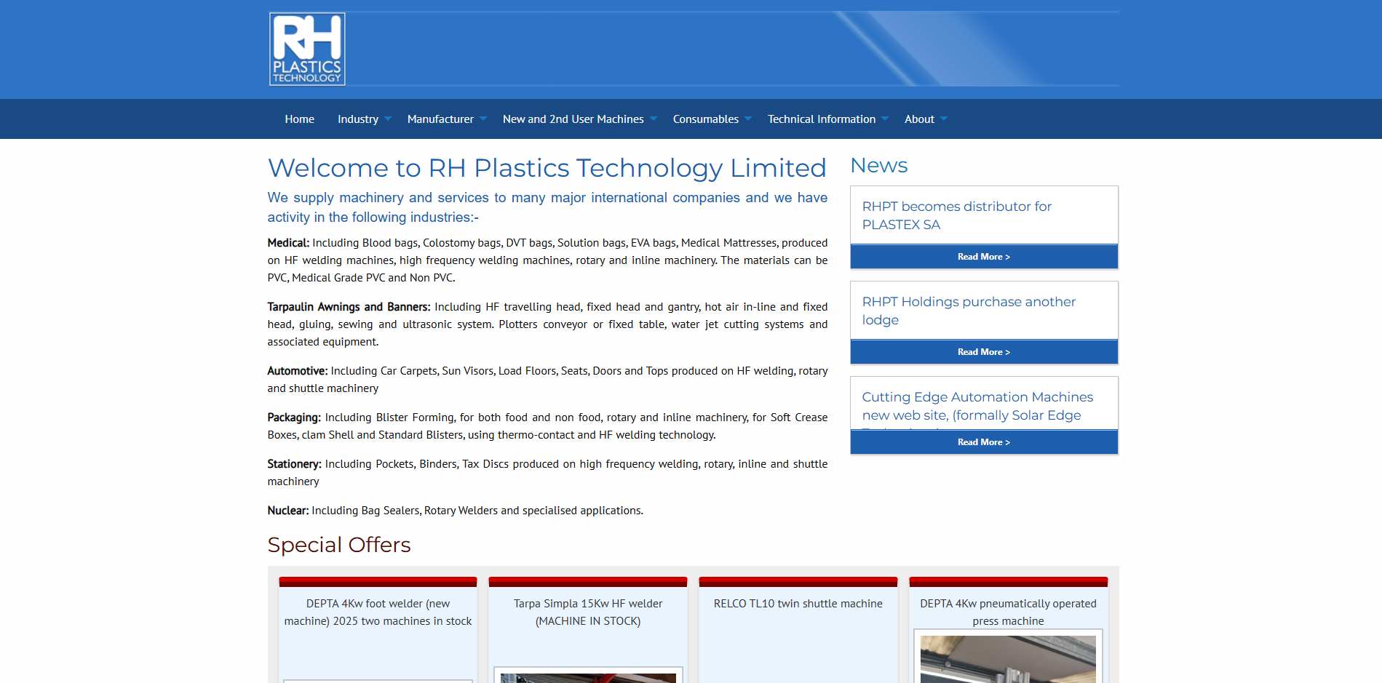Open DEPTA 4Kw foot welder offer
1382x683 pixels.
click(x=378, y=612)
